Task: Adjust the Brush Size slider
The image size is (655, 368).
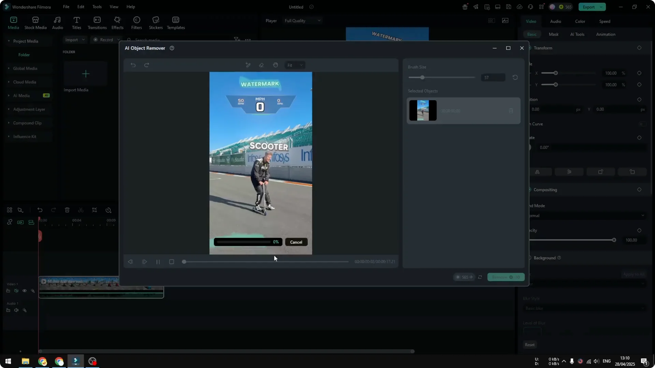Action: click(422, 77)
